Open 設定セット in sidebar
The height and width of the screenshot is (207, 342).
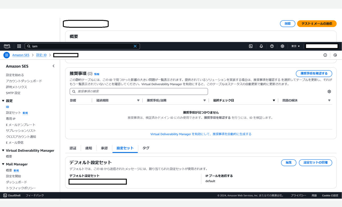coord(14,113)
